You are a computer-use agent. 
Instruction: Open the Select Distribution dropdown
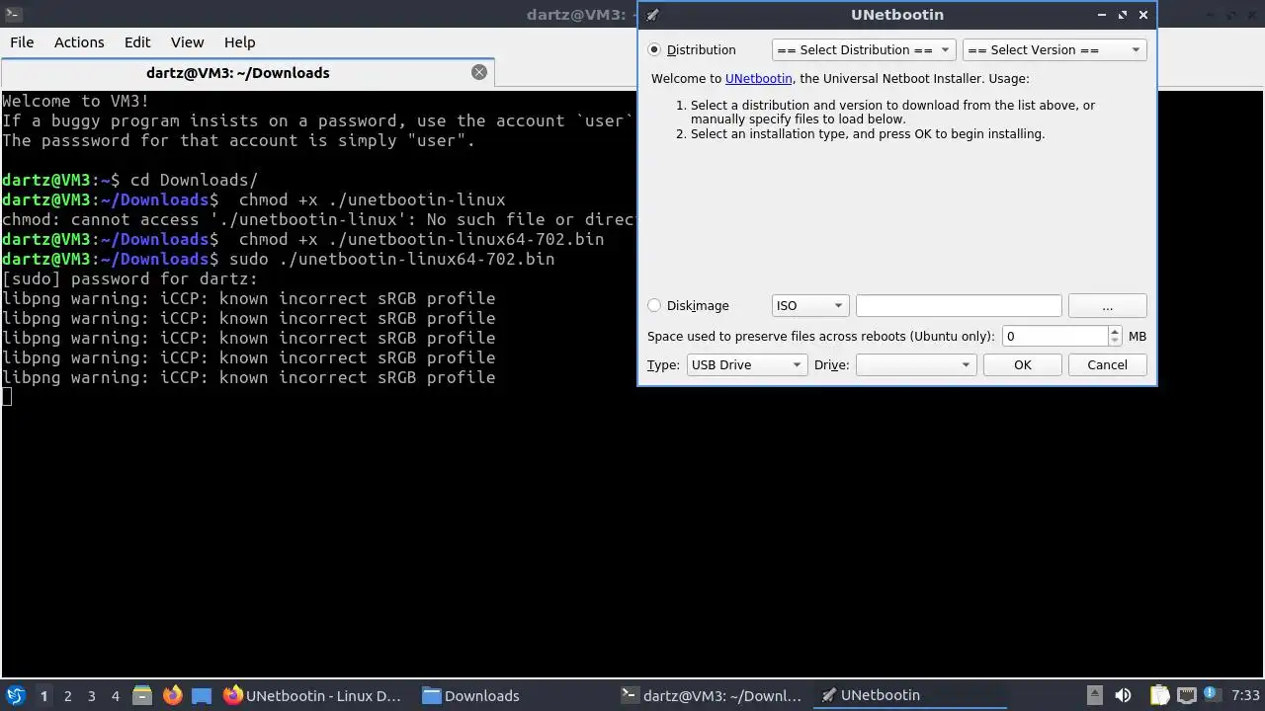[x=864, y=49]
